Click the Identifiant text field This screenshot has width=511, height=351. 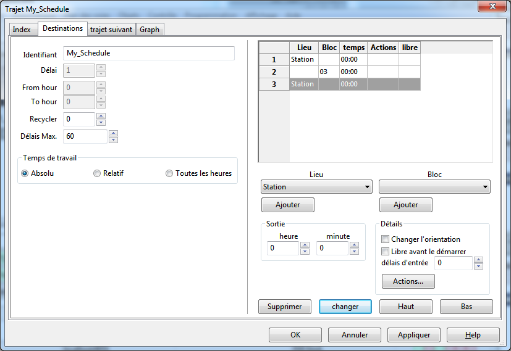(x=149, y=54)
